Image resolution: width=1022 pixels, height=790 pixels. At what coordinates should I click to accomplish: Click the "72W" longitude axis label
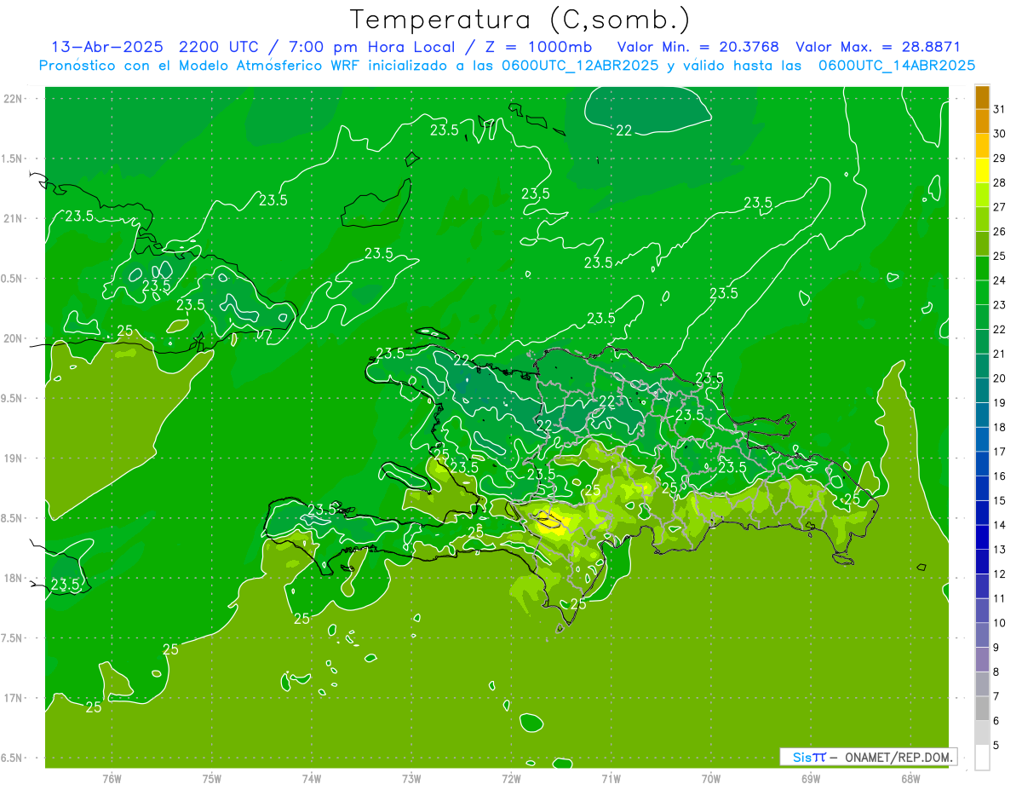pyautogui.click(x=511, y=779)
